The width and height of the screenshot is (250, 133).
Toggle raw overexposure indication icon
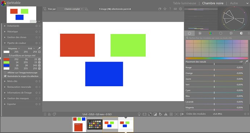pyautogui.click(x=150, y=114)
